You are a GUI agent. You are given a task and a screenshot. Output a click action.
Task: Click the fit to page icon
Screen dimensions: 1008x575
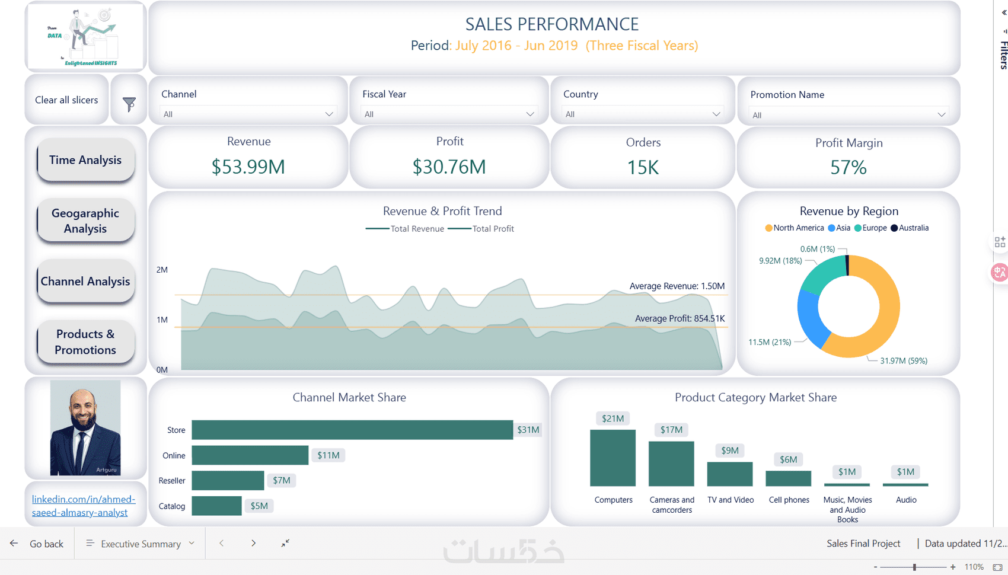997,567
